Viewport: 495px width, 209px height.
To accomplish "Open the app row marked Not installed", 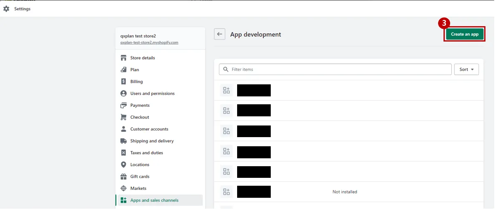I will click(x=349, y=192).
